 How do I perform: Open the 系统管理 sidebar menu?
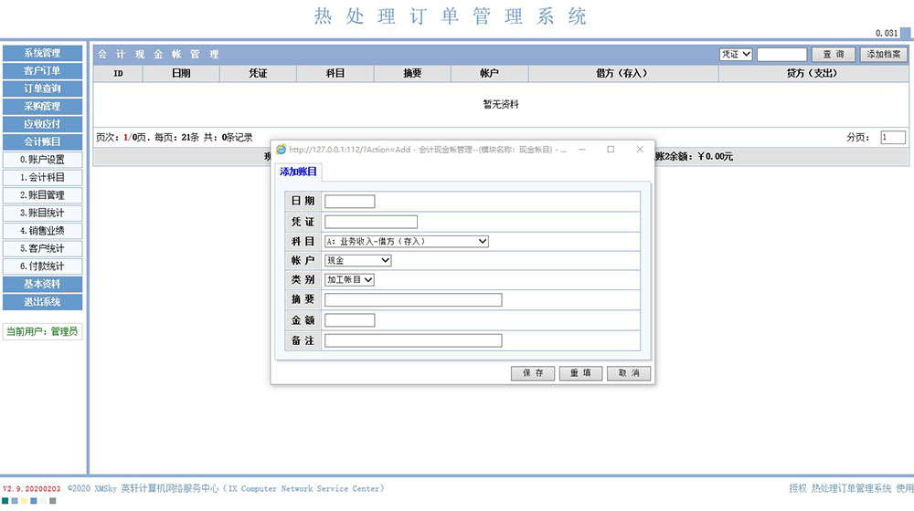pyautogui.click(x=42, y=53)
